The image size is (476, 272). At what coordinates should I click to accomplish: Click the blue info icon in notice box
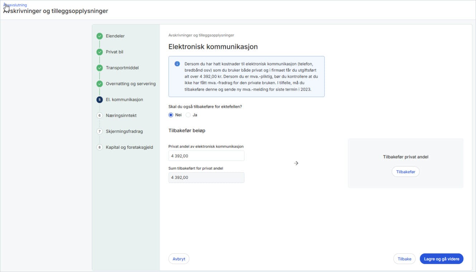pos(177,64)
